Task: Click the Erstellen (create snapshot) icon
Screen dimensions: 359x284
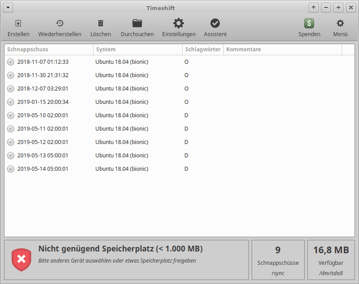Action: [18, 23]
